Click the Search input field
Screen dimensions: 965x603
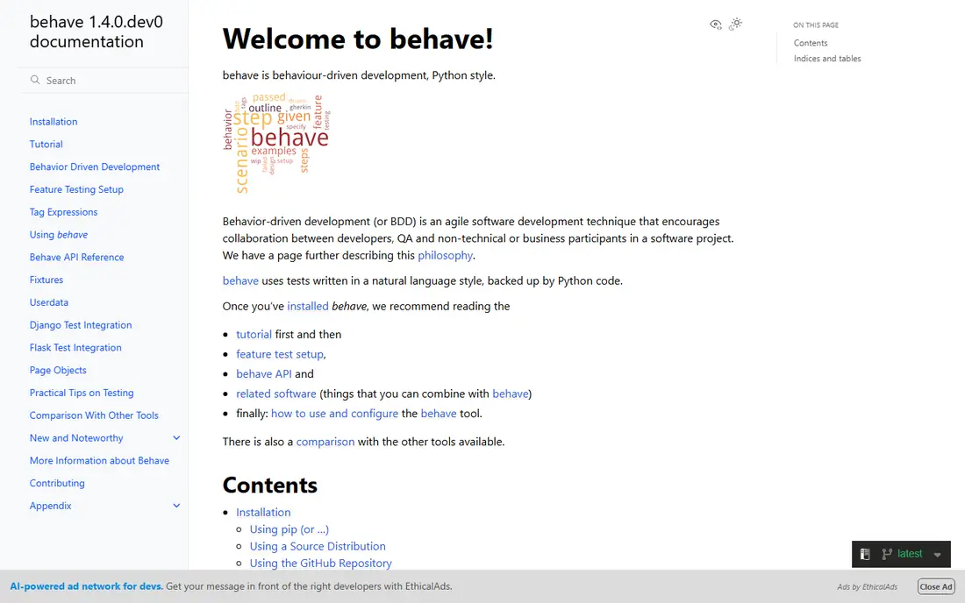[104, 81]
